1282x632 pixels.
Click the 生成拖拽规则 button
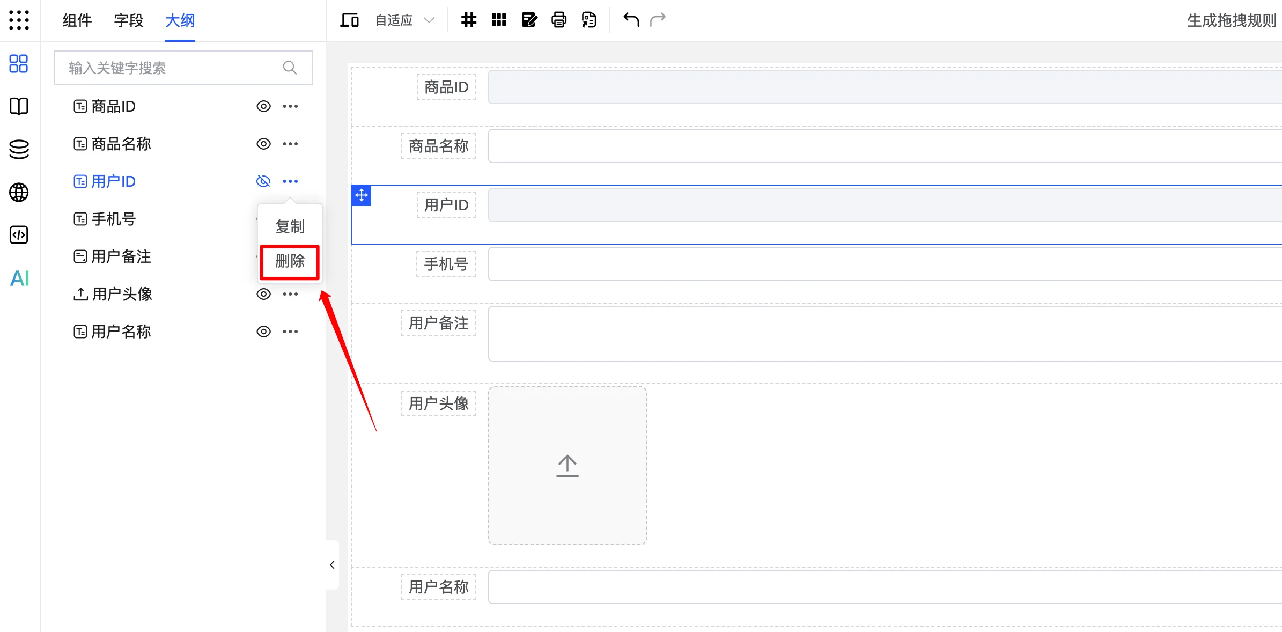[1231, 21]
